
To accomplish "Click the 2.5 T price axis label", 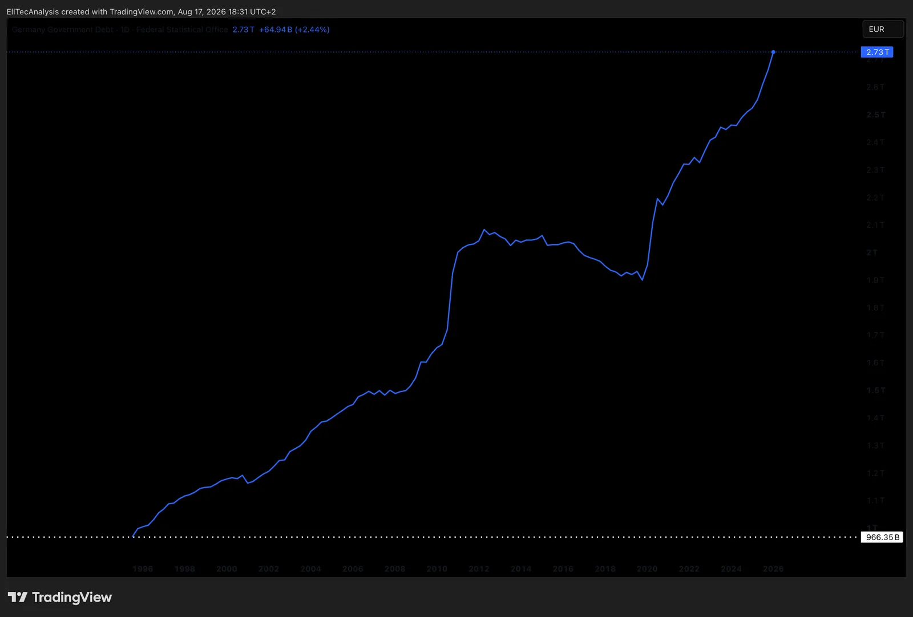I will click(875, 115).
